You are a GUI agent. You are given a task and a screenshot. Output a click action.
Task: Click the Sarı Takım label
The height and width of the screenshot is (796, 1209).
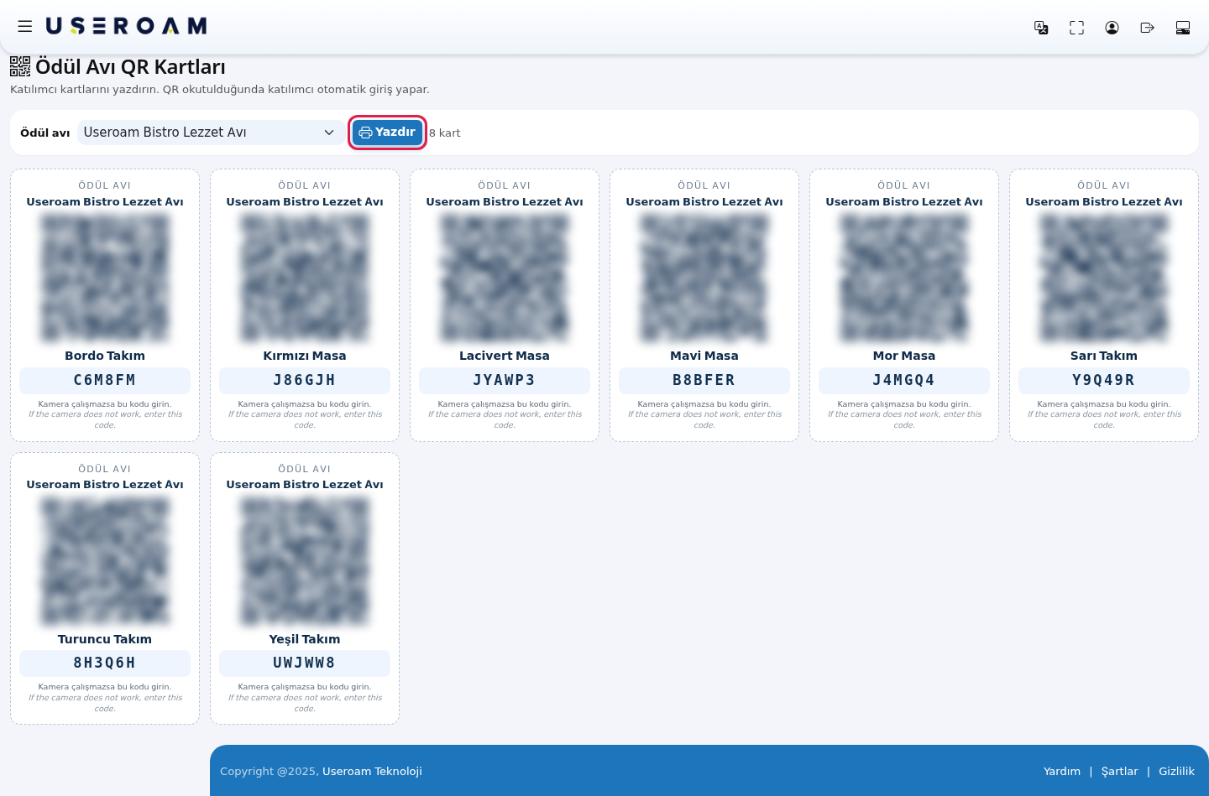coord(1104,356)
